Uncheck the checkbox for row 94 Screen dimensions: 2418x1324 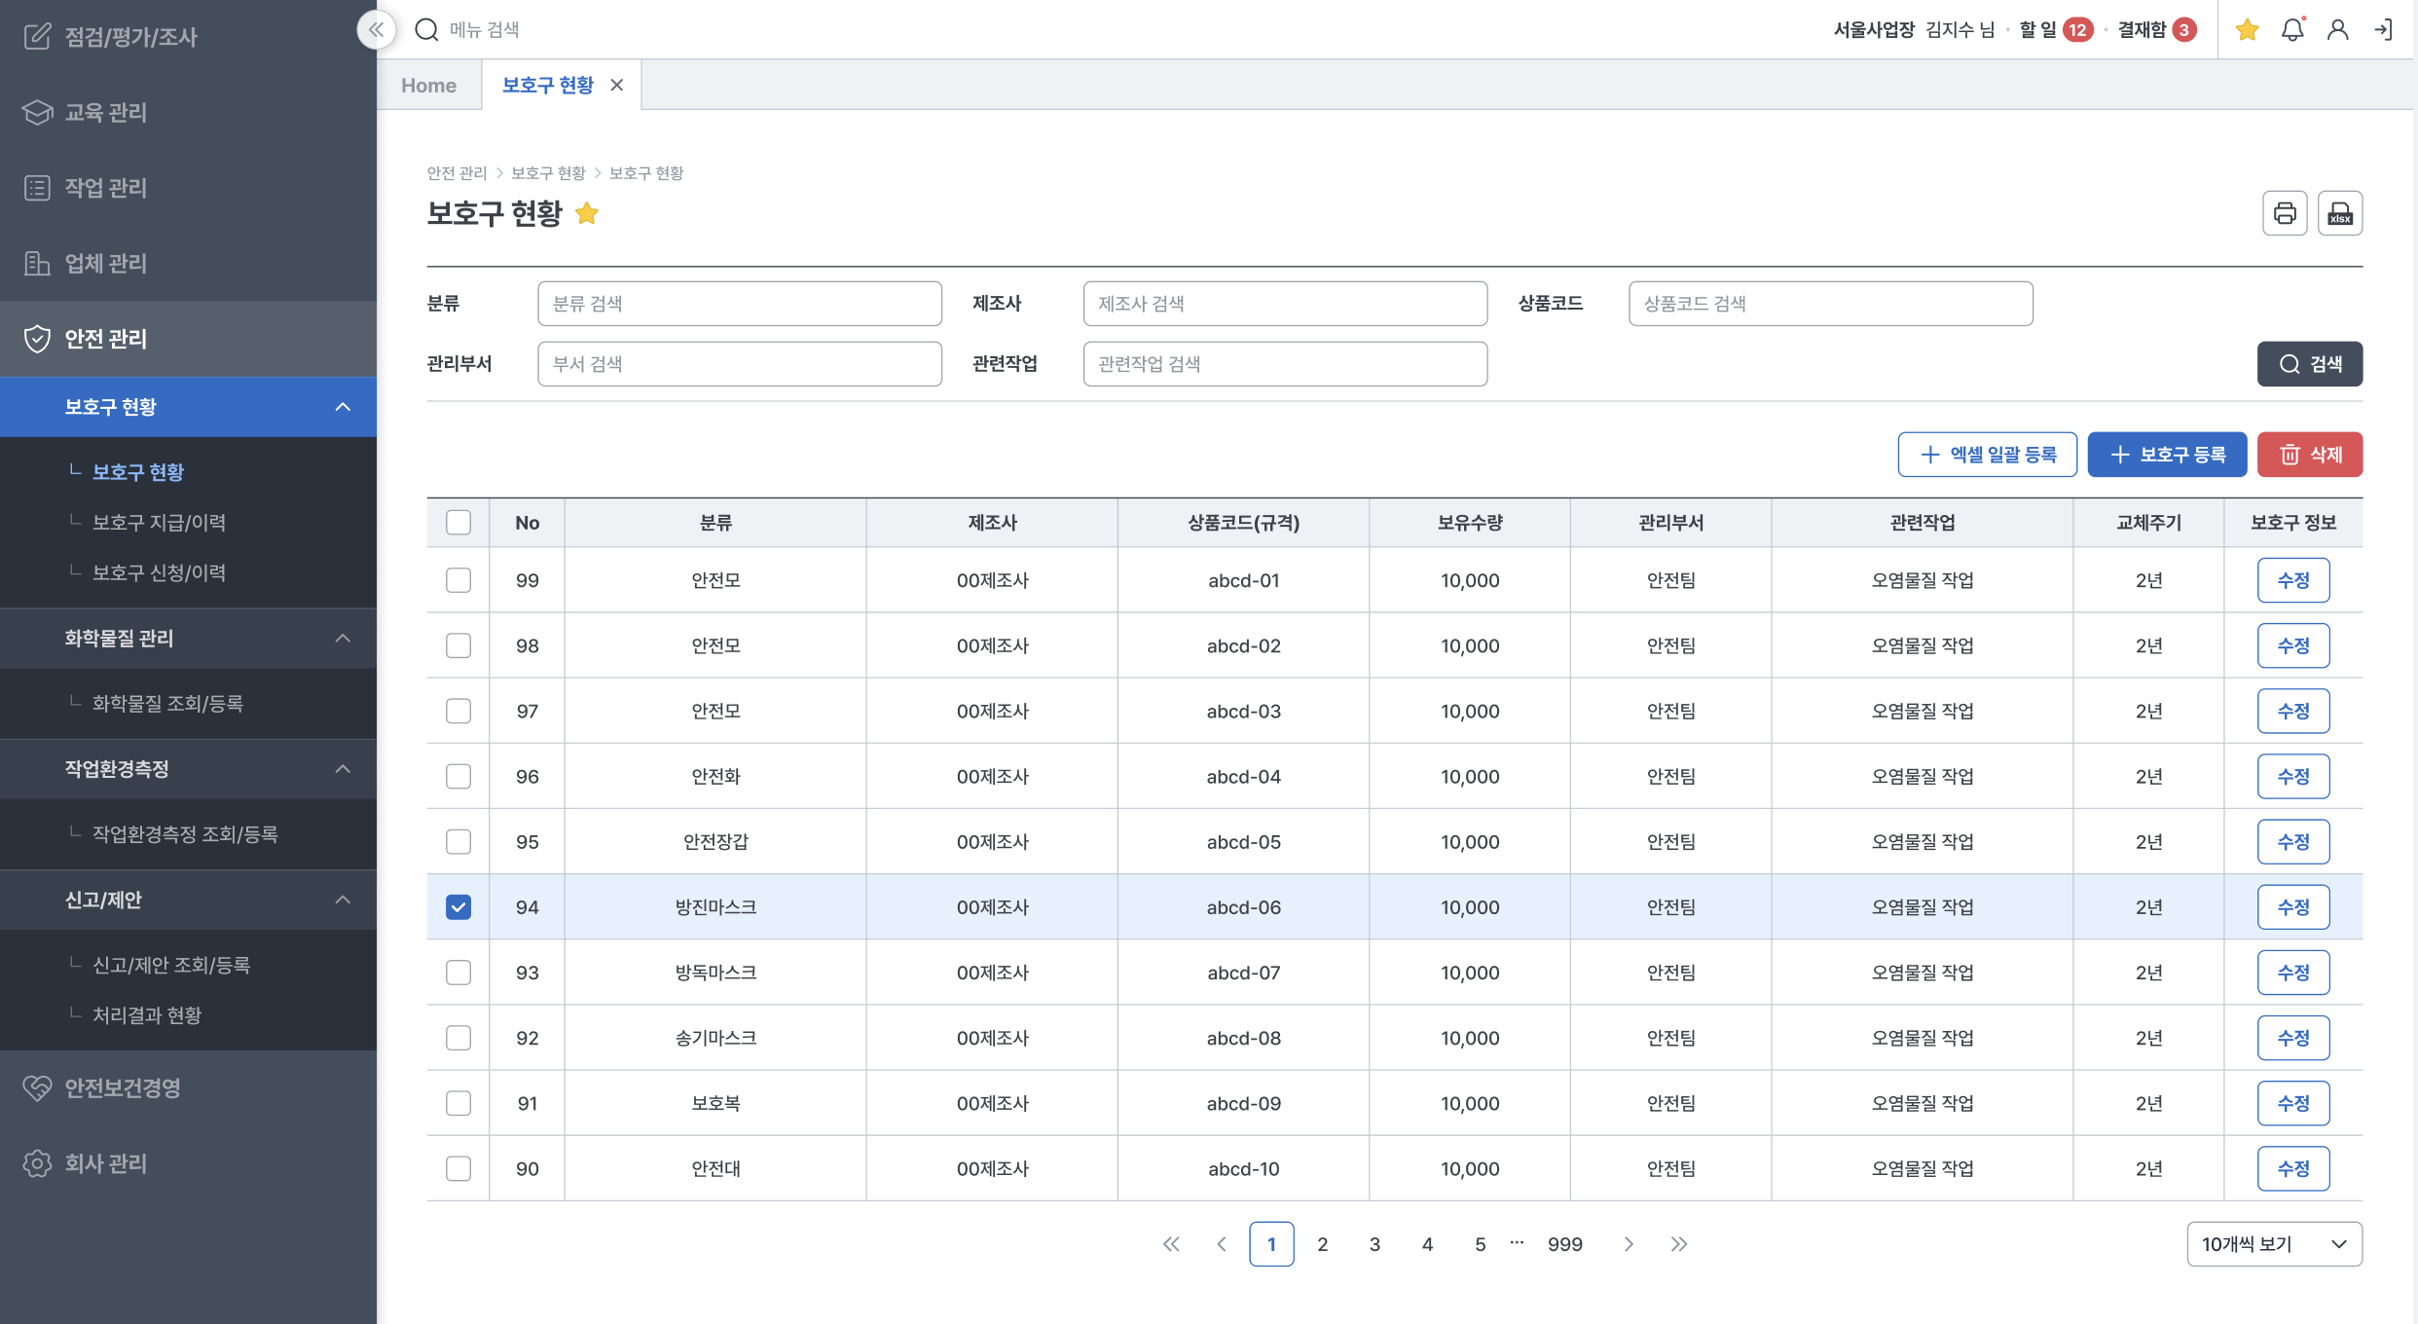(458, 907)
